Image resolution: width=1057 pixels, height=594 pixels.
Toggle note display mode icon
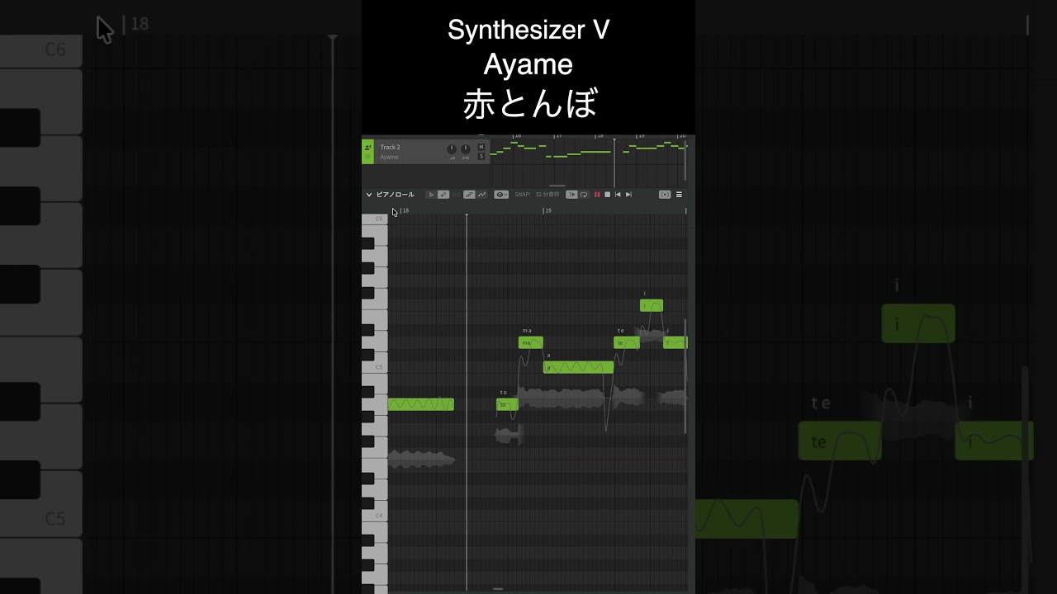469,195
